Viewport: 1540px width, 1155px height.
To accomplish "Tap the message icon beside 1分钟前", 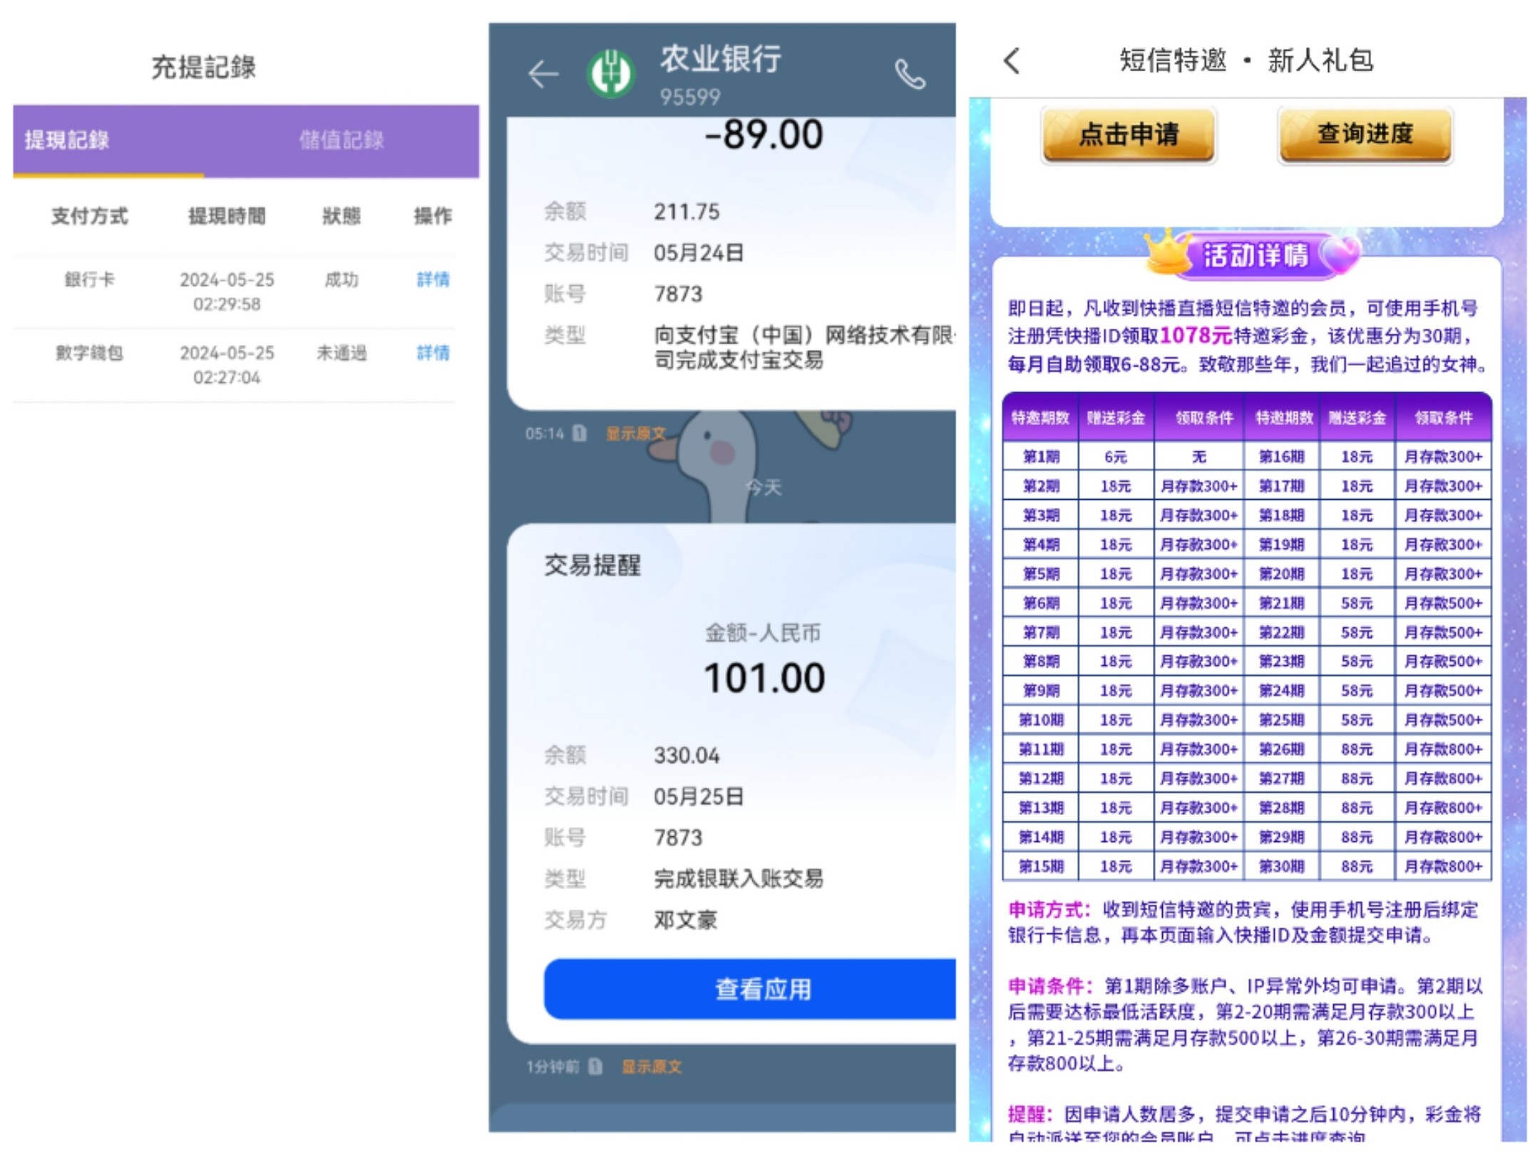I will point(595,1067).
